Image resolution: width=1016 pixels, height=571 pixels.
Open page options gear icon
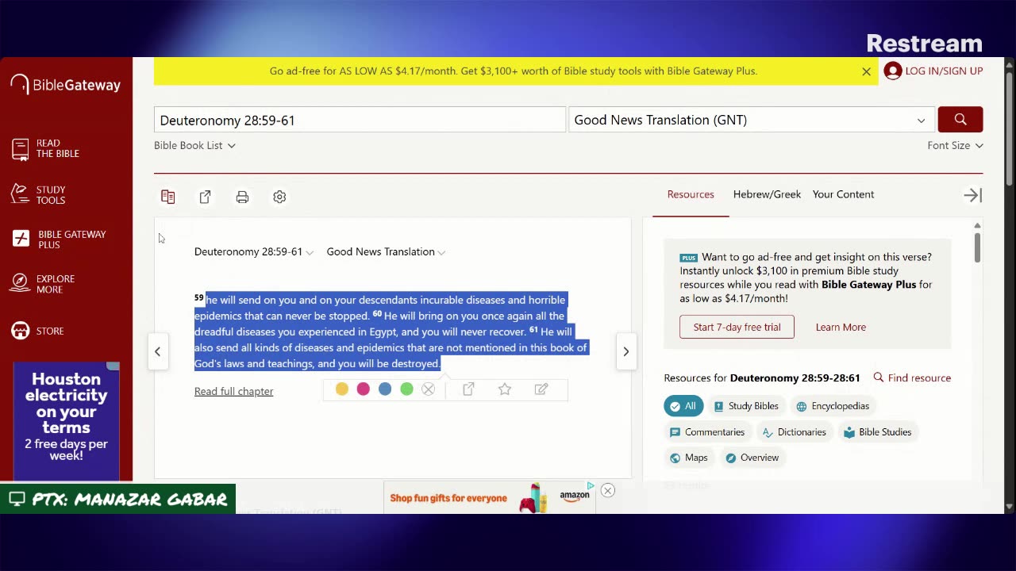279,197
